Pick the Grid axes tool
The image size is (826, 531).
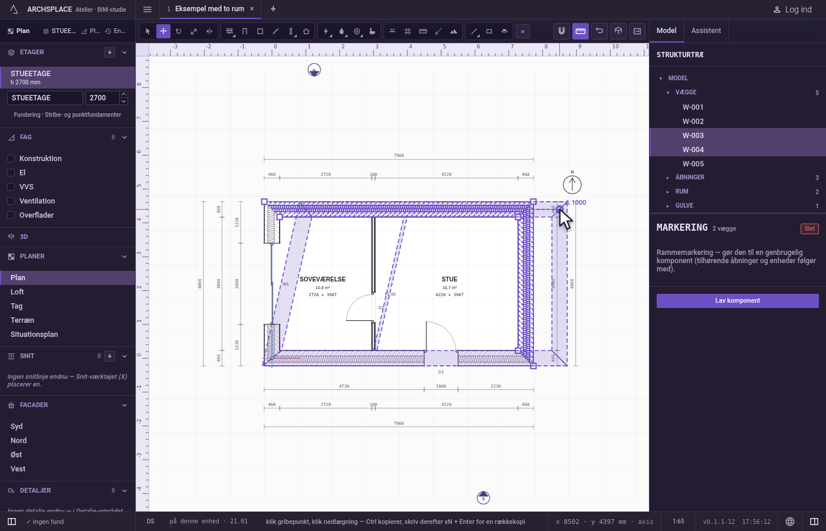click(408, 31)
